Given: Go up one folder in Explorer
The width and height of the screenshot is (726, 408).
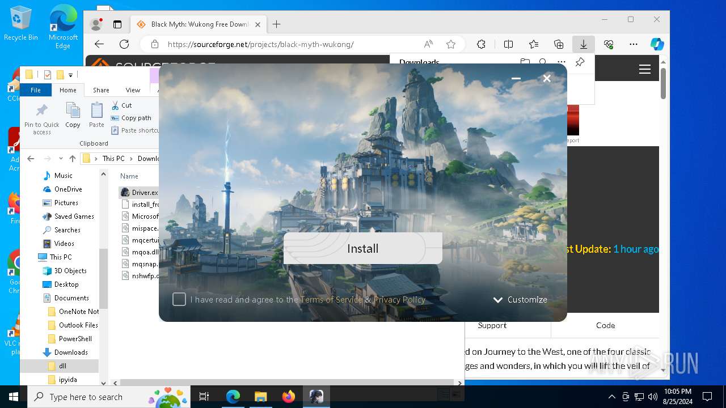Looking at the screenshot, I should pyautogui.click(x=72, y=159).
